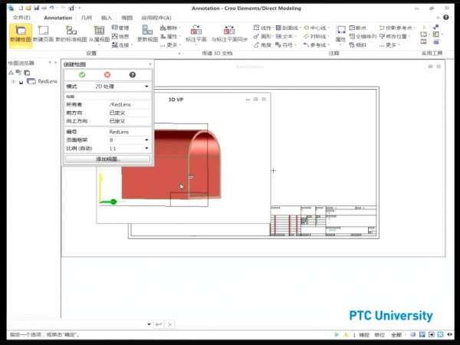Open help with the question mark icon in dialog
The image size is (460, 345).
coord(133,74)
